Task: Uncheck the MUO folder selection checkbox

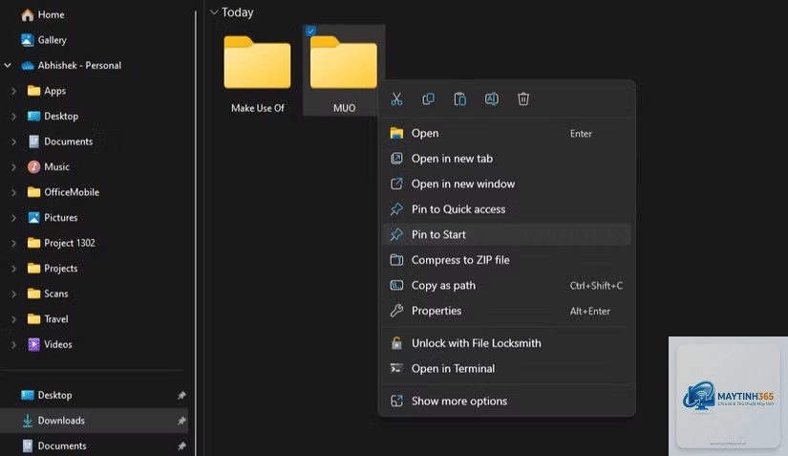Action: pos(310,32)
